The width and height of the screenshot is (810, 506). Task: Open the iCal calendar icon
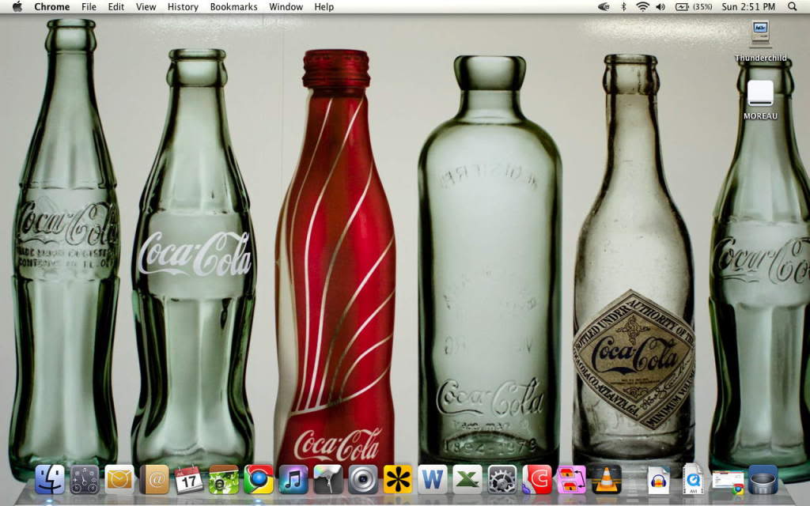pos(188,480)
